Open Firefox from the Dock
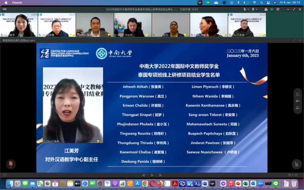Viewport: 304px width, 190px height. [160, 183]
